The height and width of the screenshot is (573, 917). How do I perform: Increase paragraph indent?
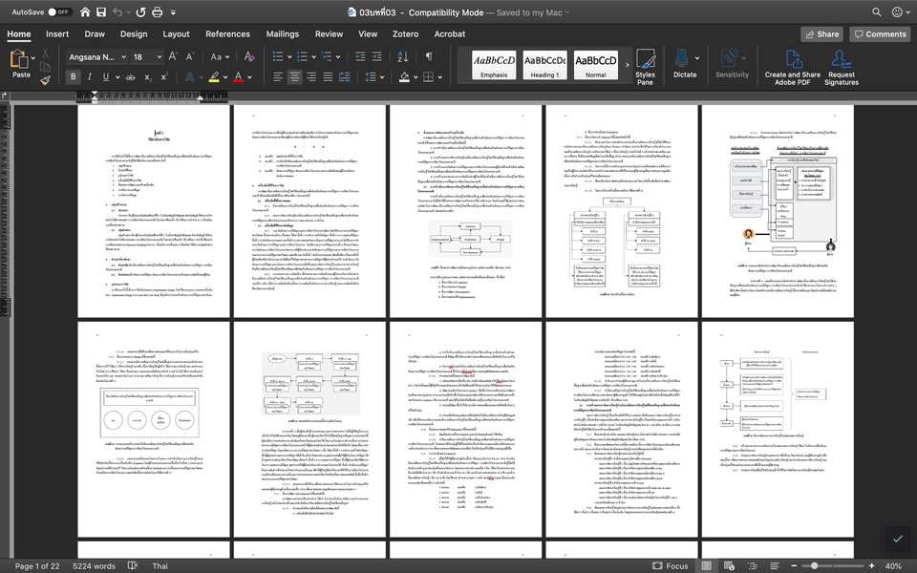click(x=377, y=56)
